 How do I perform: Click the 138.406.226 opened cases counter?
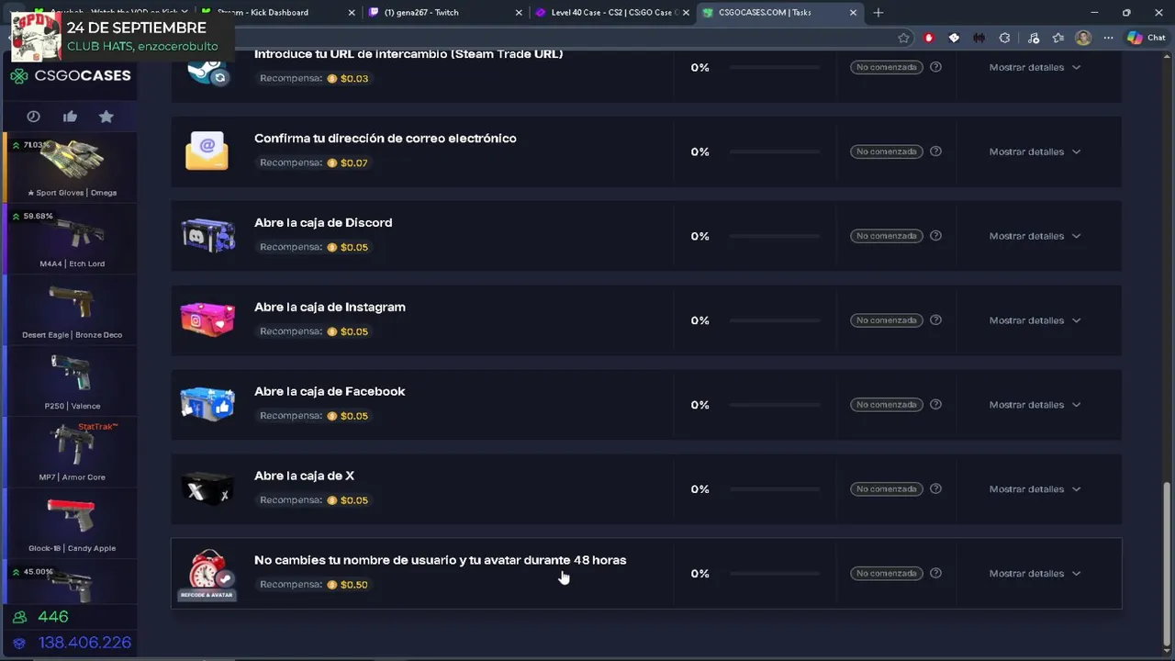pos(72,643)
